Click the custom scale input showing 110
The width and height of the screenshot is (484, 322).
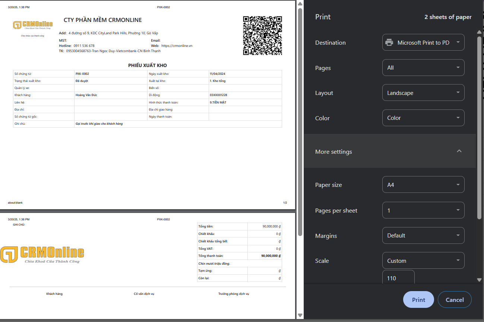coord(398,278)
